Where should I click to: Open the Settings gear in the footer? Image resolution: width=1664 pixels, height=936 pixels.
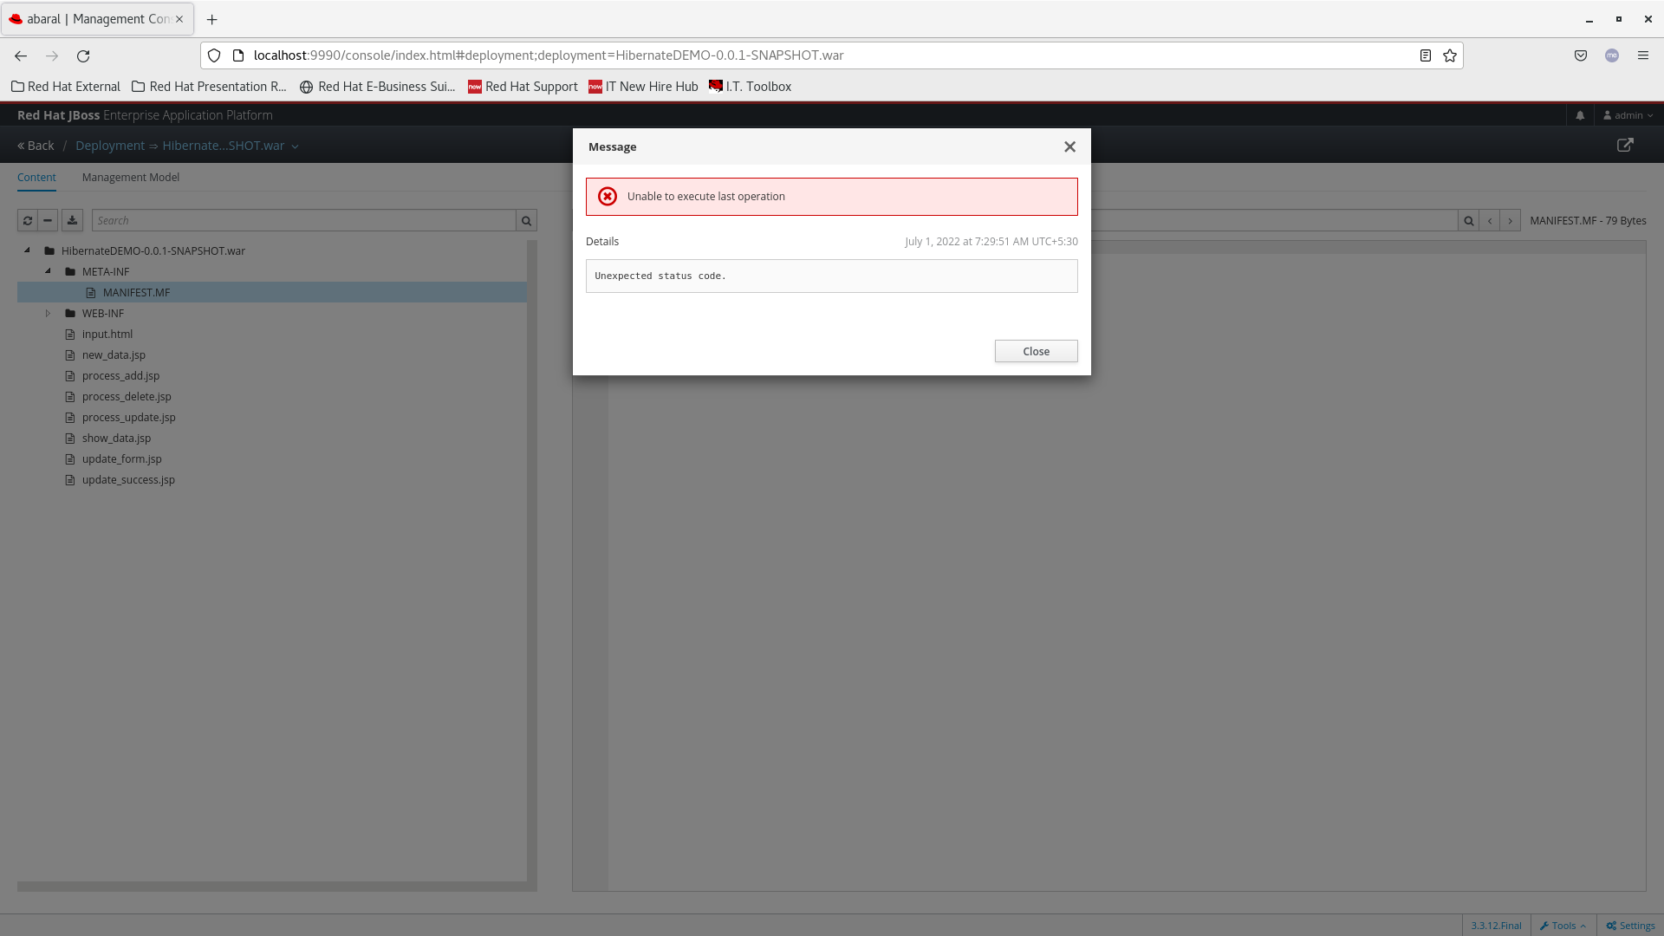pos(1630,925)
